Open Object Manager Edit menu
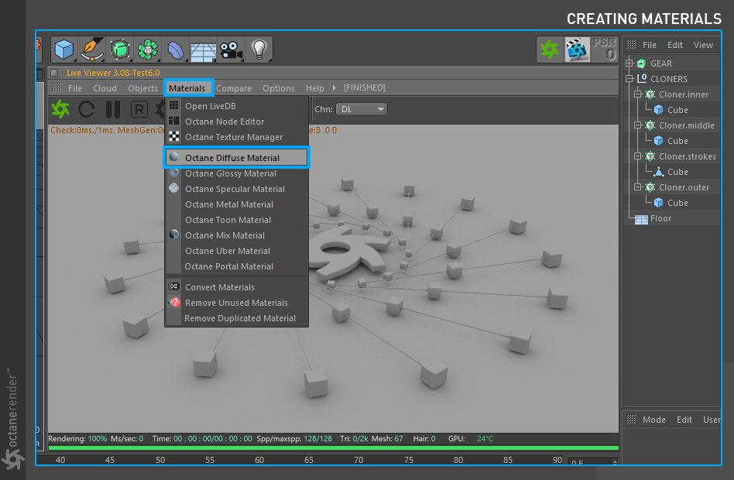734x480 pixels. 674,45
